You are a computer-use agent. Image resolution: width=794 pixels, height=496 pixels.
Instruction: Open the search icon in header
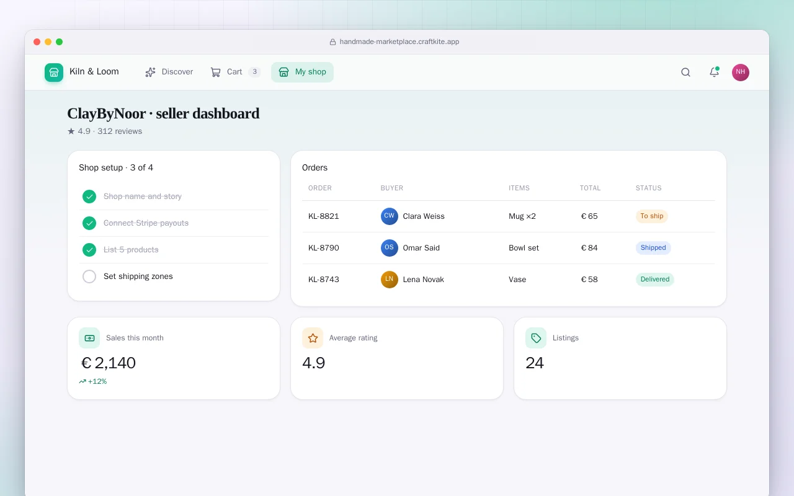tap(685, 72)
